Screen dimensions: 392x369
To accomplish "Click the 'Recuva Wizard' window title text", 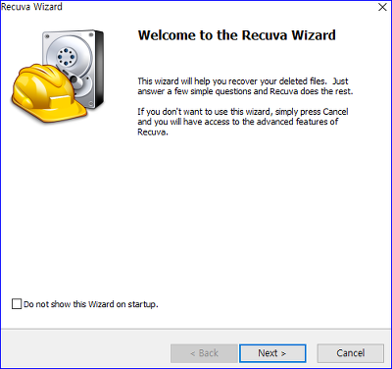I will coord(31,7).
